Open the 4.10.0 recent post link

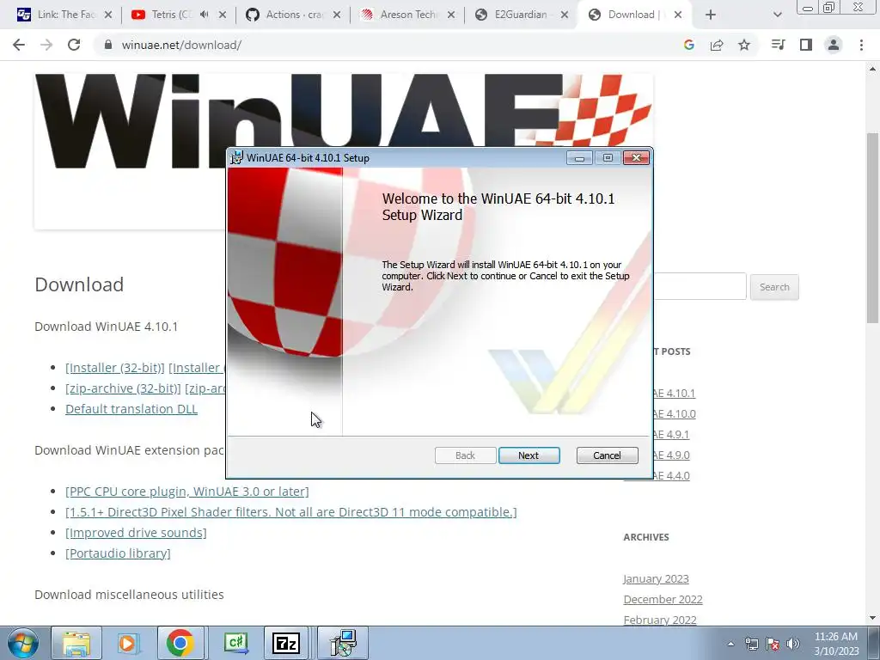coord(675,414)
